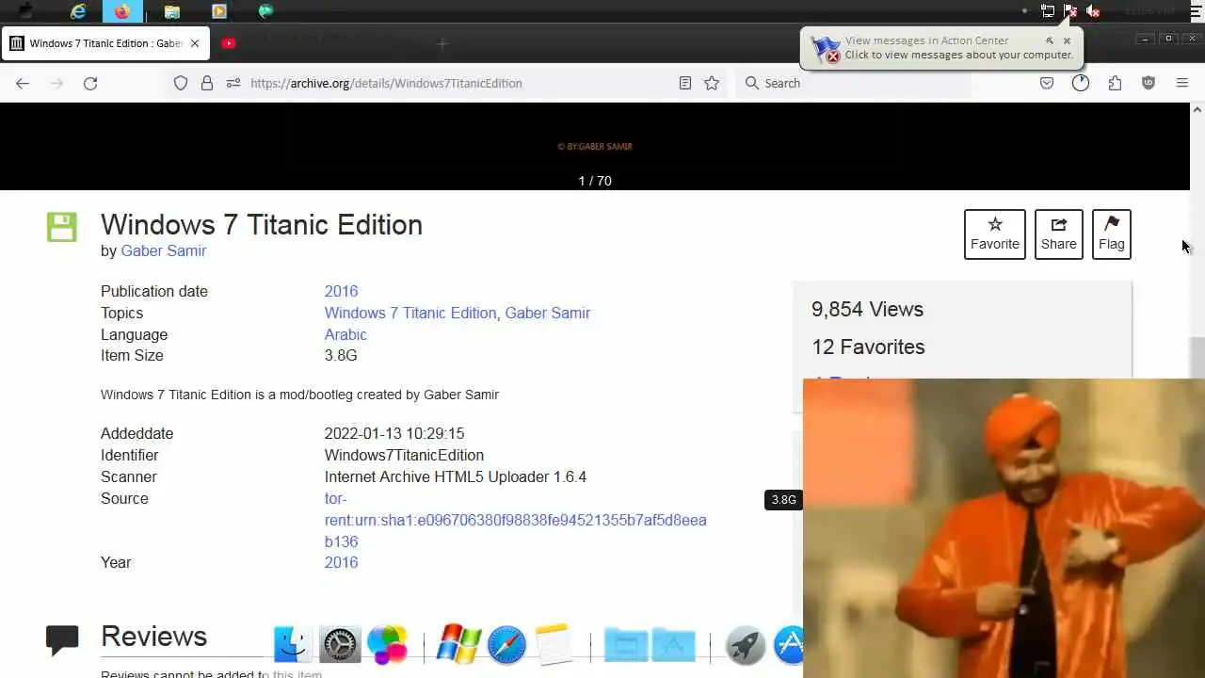Open Finder from the dock

coord(292,645)
